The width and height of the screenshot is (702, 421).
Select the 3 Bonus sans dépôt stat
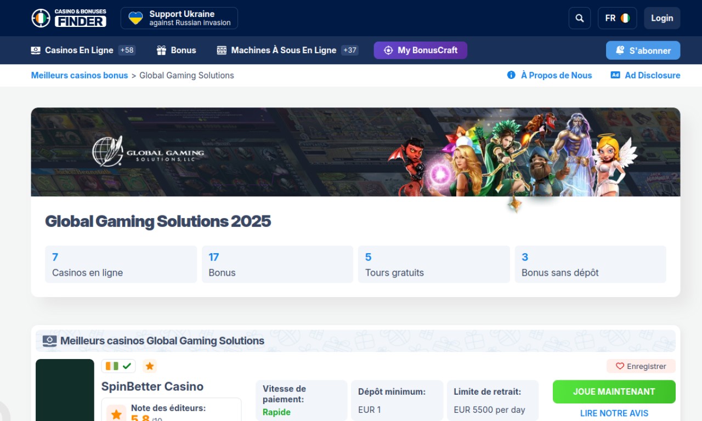[590, 264]
